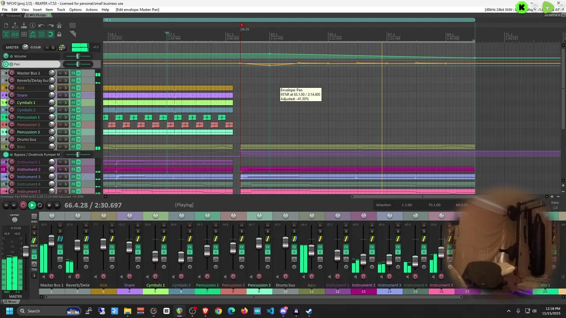Click the Drums bus mixer fader
566x318 pixels.
click(x=285, y=242)
